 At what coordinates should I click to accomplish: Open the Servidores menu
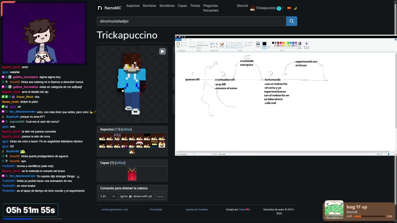coord(167,6)
